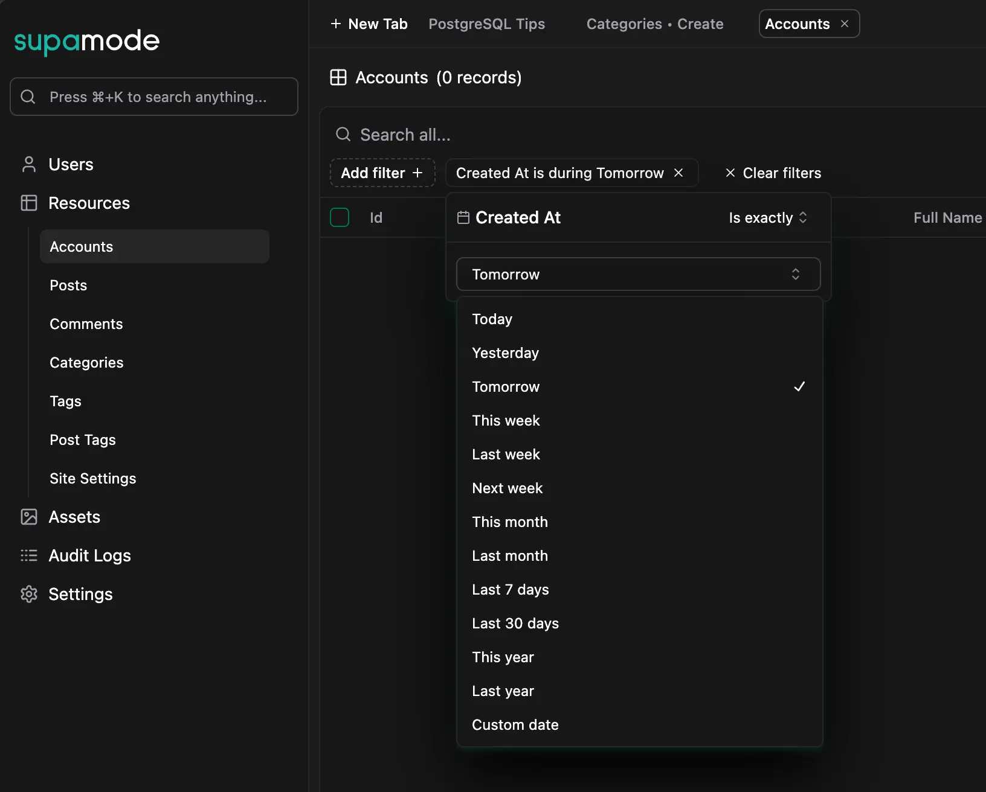The image size is (986, 792).
Task: Click the checkmark next to Tomorrow option
Action: point(799,386)
